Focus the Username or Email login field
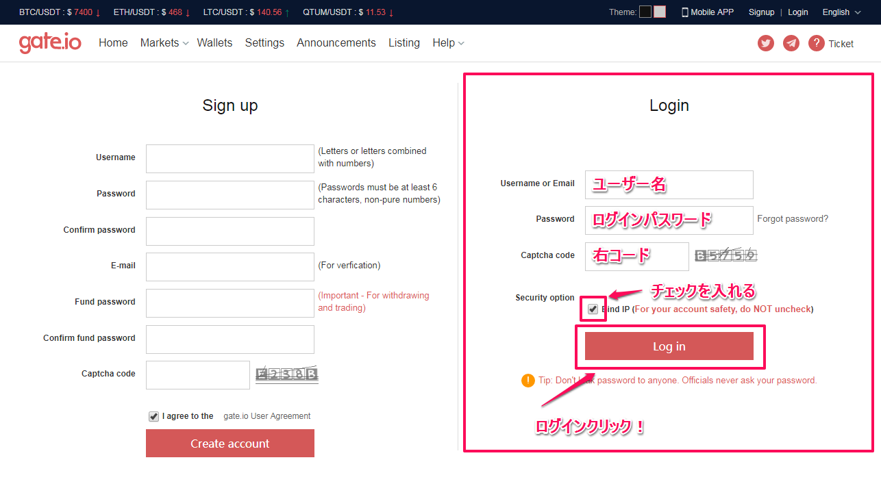The image size is (881, 486). (669, 185)
